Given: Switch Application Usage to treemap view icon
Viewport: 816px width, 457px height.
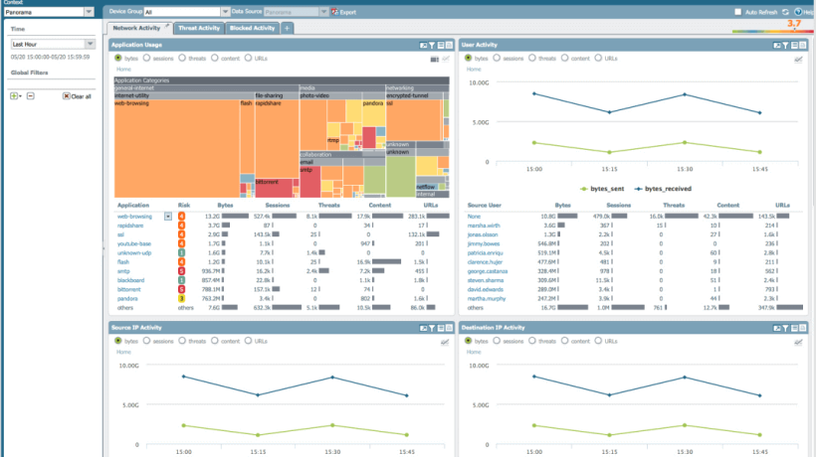Looking at the screenshot, I should [x=433, y=59].
